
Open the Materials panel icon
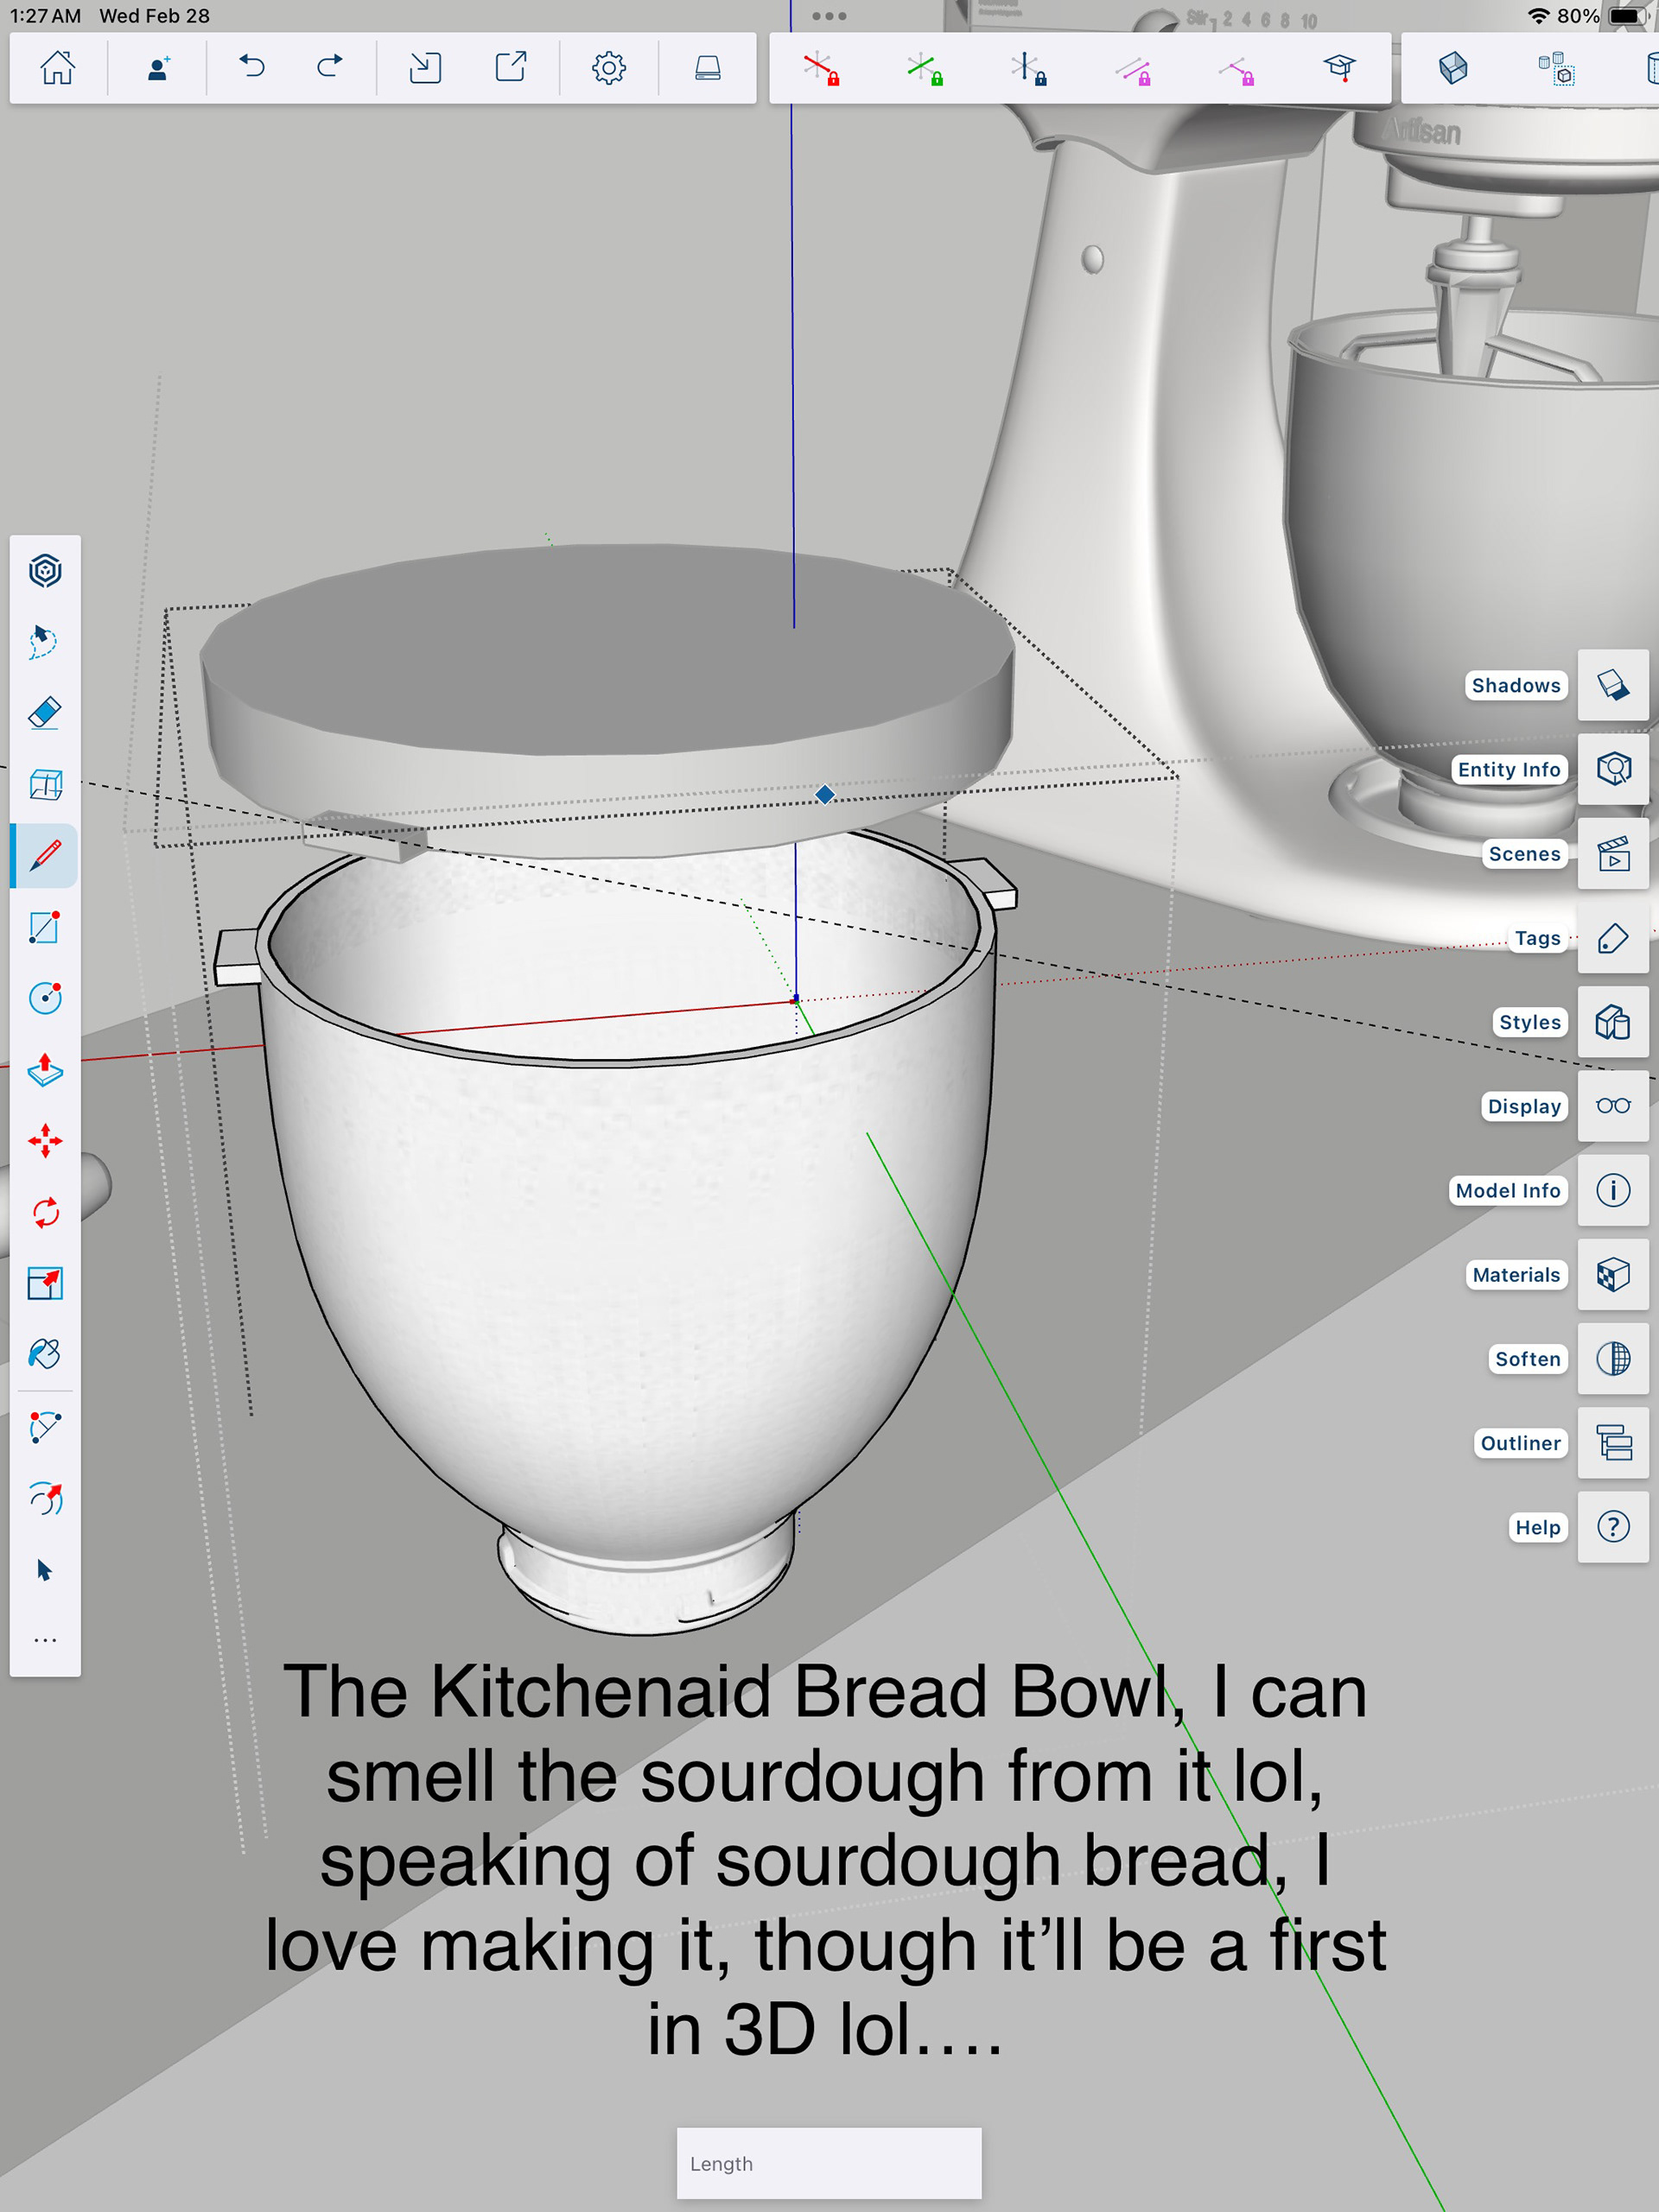pos(1612,1274)
